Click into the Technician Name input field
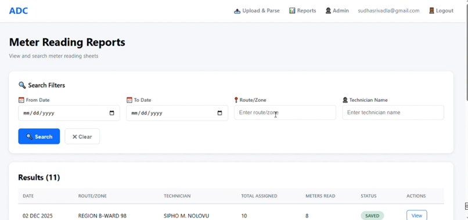 coord(393,113)
